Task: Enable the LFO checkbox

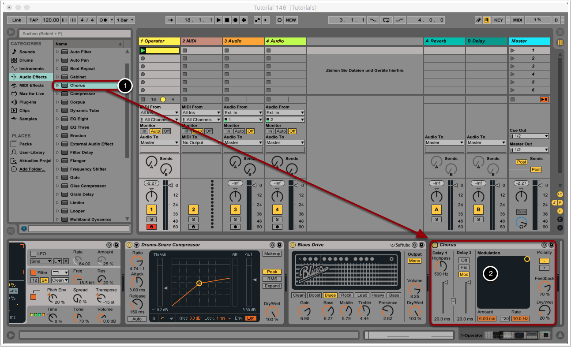Action: [x=33, y=254]
